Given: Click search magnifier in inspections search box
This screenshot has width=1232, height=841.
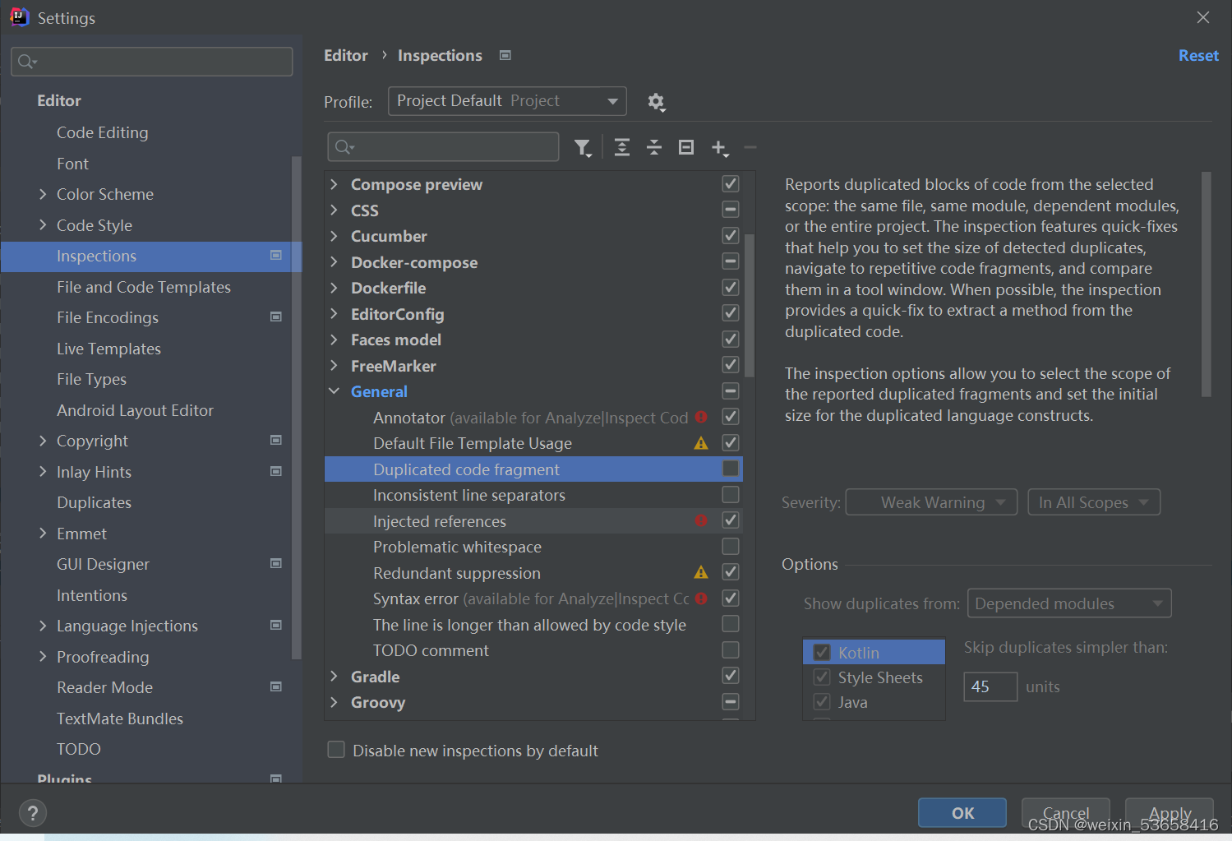Looking at the screenshot, I should coord(344,147).
